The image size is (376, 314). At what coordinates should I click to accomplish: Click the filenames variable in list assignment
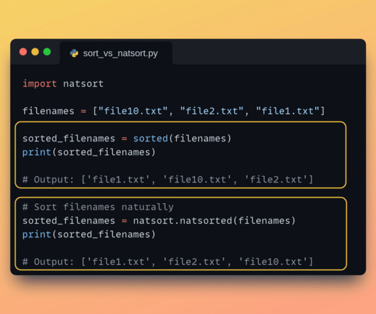pyautogui.click(x=48, y=111)
